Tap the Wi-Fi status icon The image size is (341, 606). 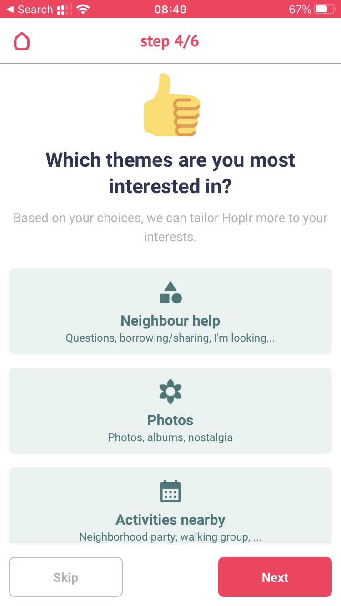pos(83,9)
